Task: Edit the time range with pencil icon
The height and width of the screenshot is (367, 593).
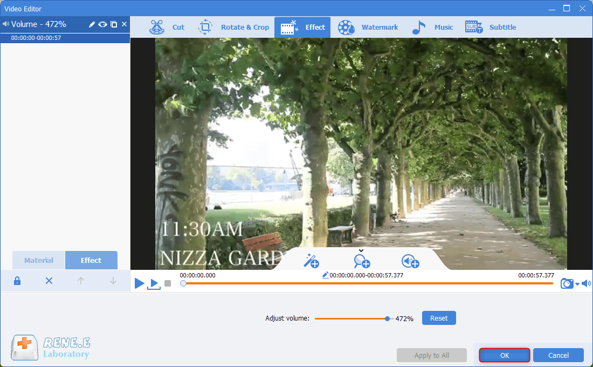Action: click(325, 275)
